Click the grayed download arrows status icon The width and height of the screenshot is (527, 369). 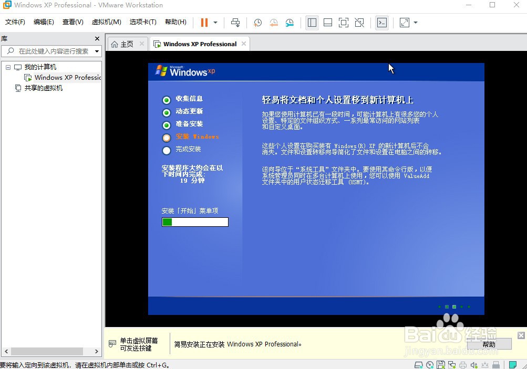point(485,365)
